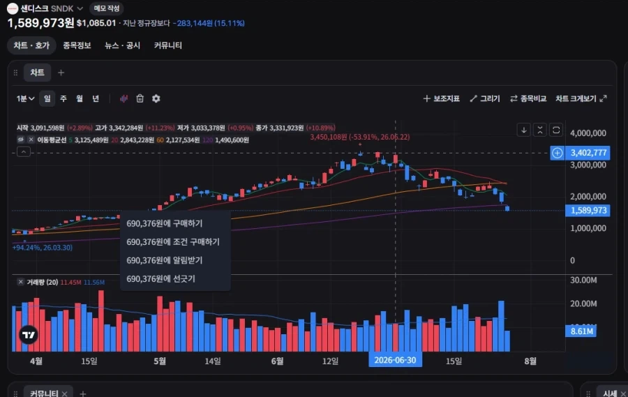
Task: Click the 메모 작성 button
Action: (x=107, y=8)
